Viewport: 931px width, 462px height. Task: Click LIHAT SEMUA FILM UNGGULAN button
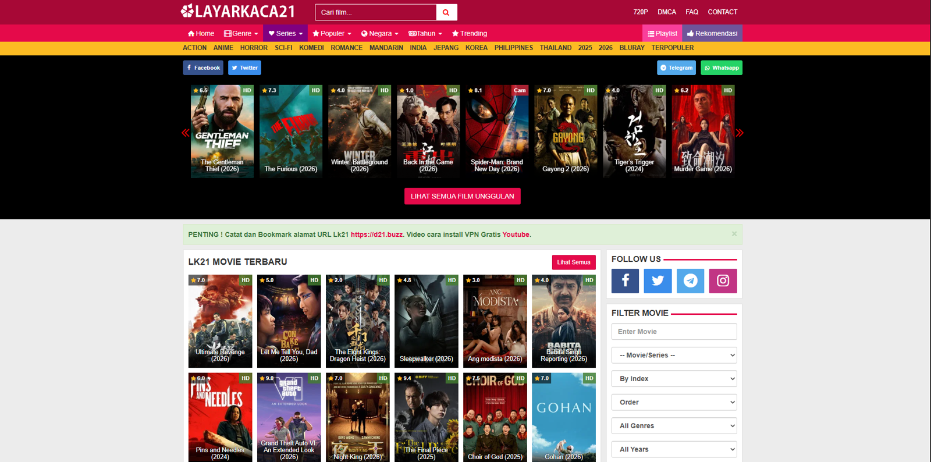pos(463,196)
